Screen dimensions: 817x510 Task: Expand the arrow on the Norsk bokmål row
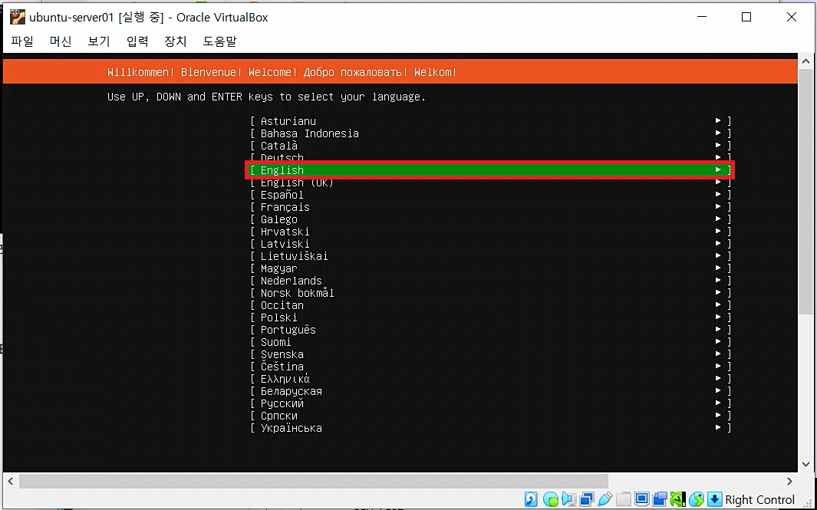[718, 293]
